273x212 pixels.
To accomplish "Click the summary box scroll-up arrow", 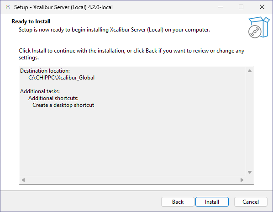I will [250, 71].
